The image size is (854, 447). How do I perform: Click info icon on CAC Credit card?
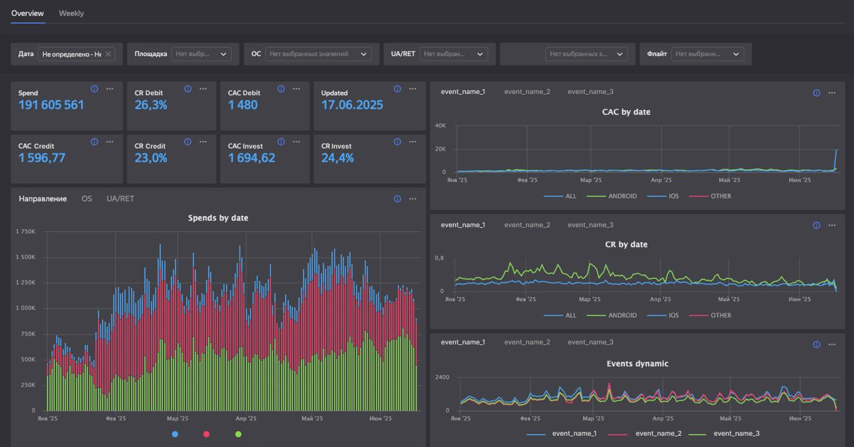[x=94, y=142]
